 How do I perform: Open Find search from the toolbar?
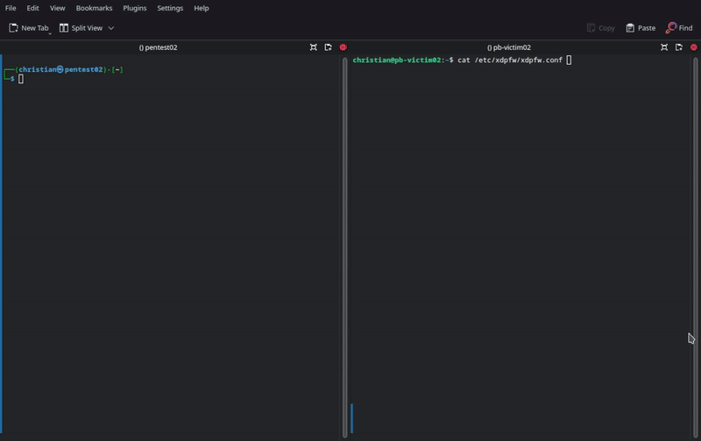click(x=679, y=28)
